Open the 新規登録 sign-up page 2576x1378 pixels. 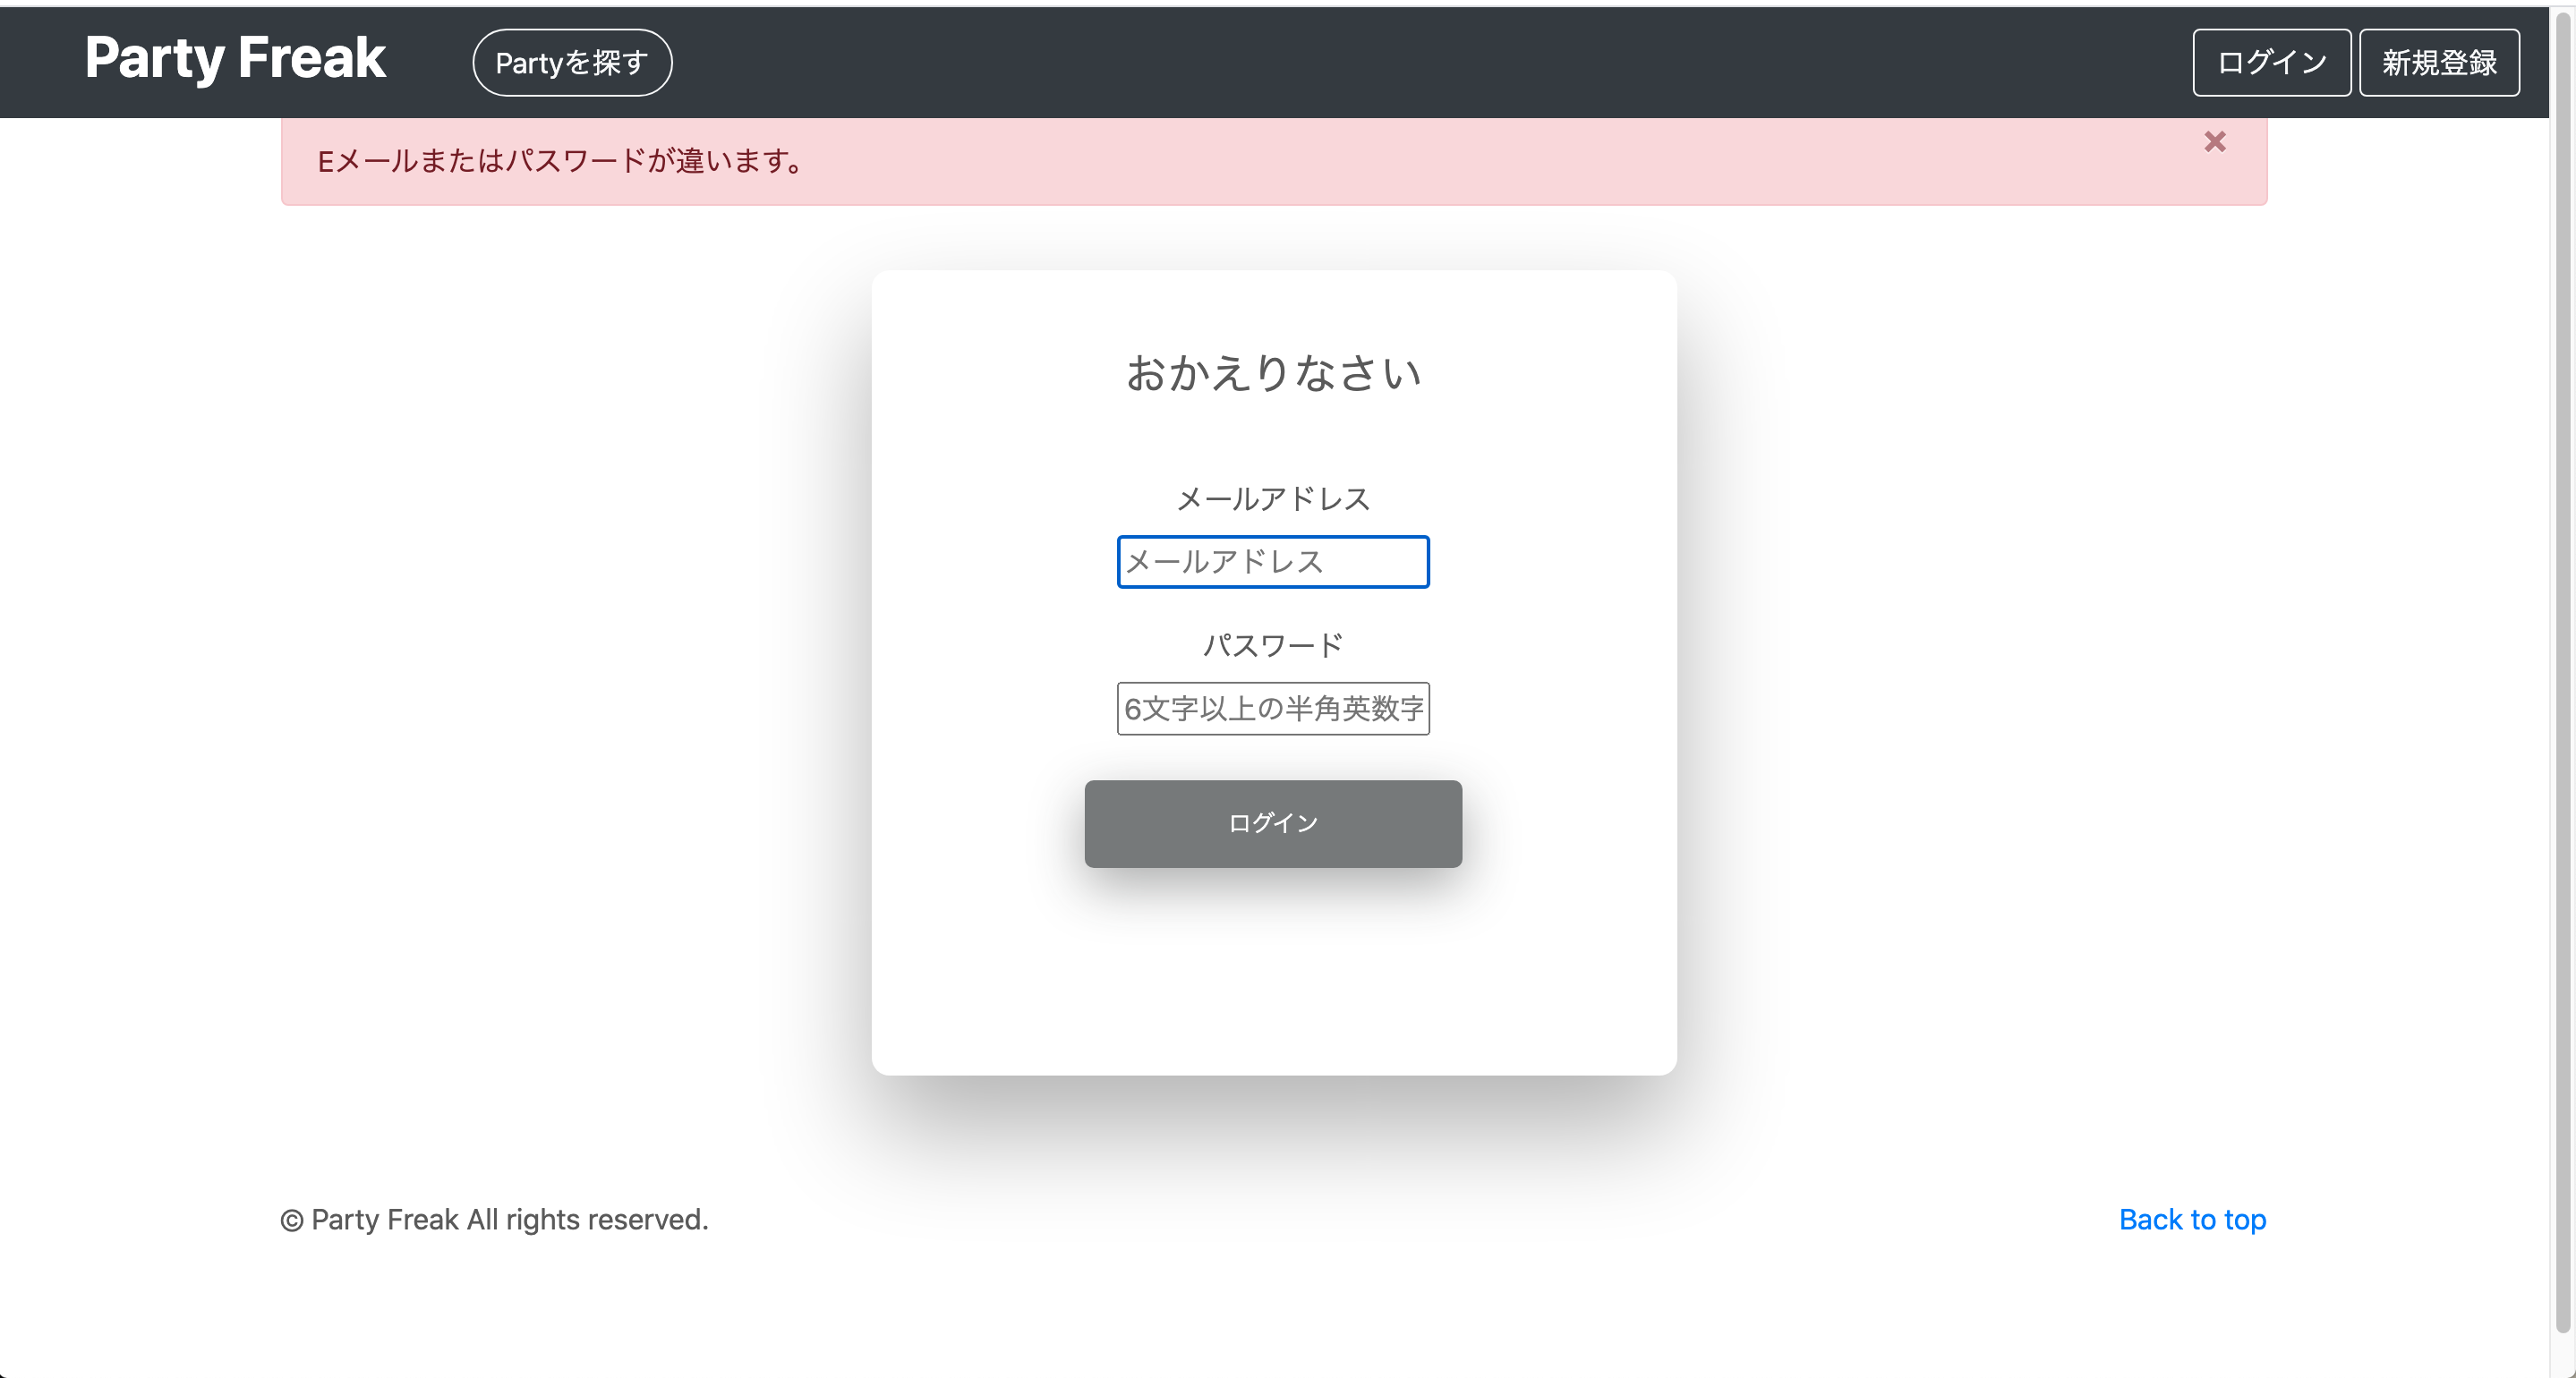pyautogui.click(x=2438, y=63)
